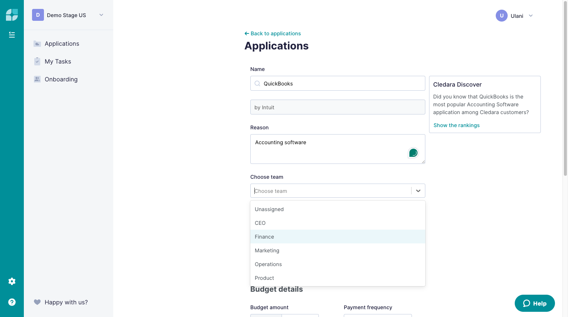Select CEO from the team list

click(x=338, y=223)
